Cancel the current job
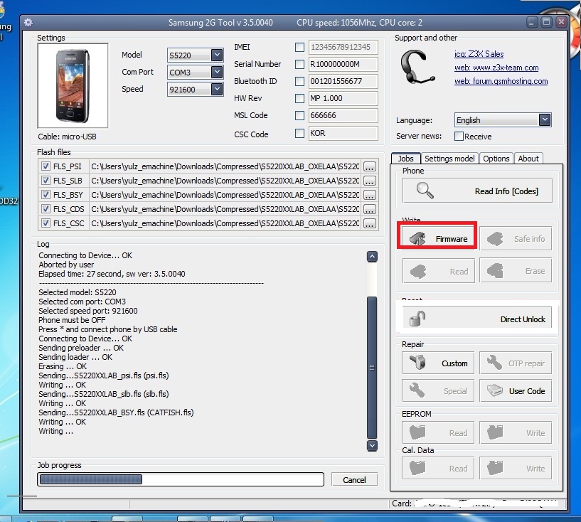Image resolution: width=581 pixels, height=522 pixels. [x=354, y=480]
